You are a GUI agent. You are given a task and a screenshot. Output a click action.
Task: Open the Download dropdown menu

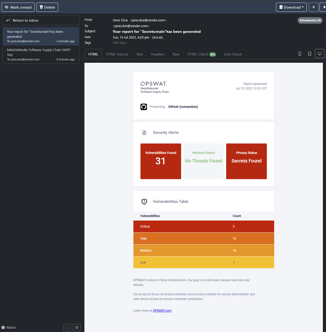(291, 7)
